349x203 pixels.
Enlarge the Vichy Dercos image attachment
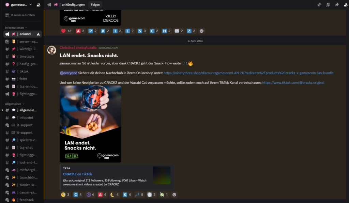click(90, 18)
